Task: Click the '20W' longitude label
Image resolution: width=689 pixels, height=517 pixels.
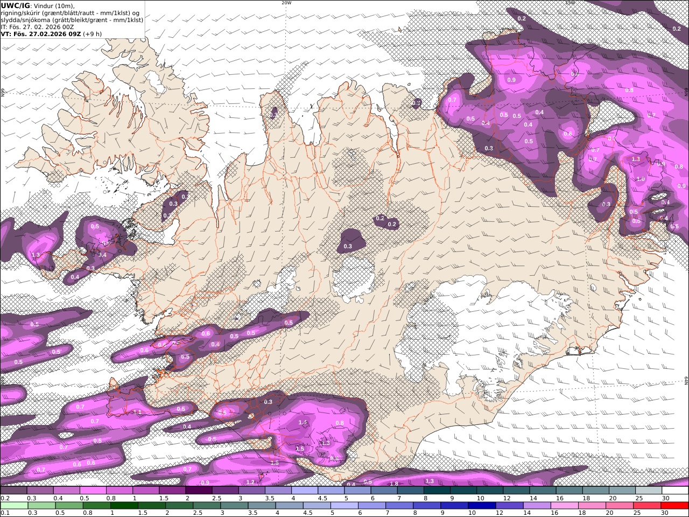Action: 286,3
